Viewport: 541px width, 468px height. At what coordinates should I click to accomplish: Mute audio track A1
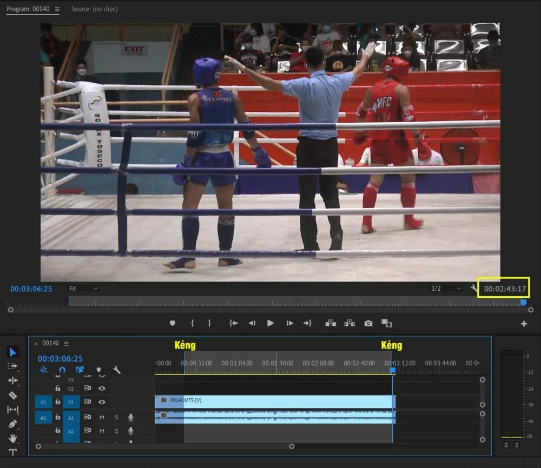pos(102,417)
